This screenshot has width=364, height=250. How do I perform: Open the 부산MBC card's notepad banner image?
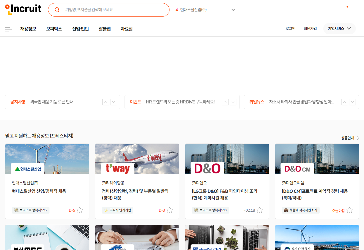(47, 237)
